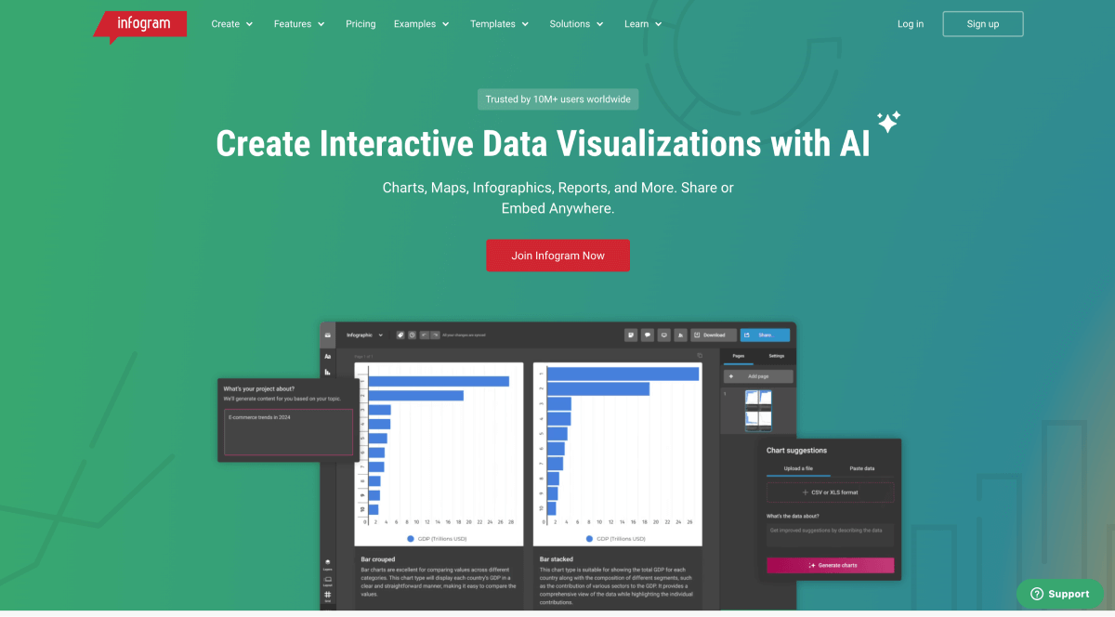Open the bar chart tool in editor sidebar
This screenshot has width=1115, height=617.
[328, 372]
